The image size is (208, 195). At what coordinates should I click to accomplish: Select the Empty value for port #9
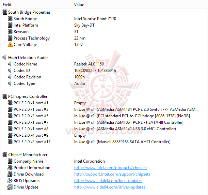point(80,135)
